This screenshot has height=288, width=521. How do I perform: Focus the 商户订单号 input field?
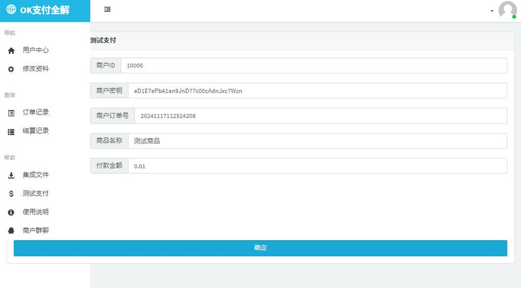pos(321,116)
